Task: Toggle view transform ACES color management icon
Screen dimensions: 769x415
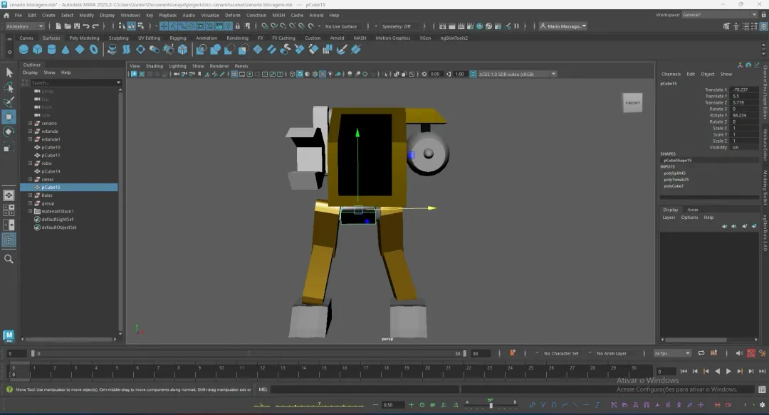Action: pos(474,74)
